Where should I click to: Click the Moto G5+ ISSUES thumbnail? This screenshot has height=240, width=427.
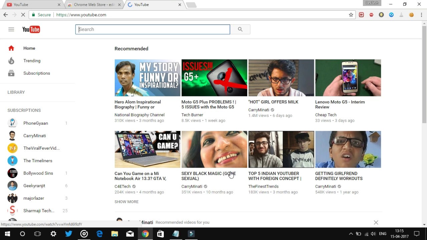[x=214, y=78]
